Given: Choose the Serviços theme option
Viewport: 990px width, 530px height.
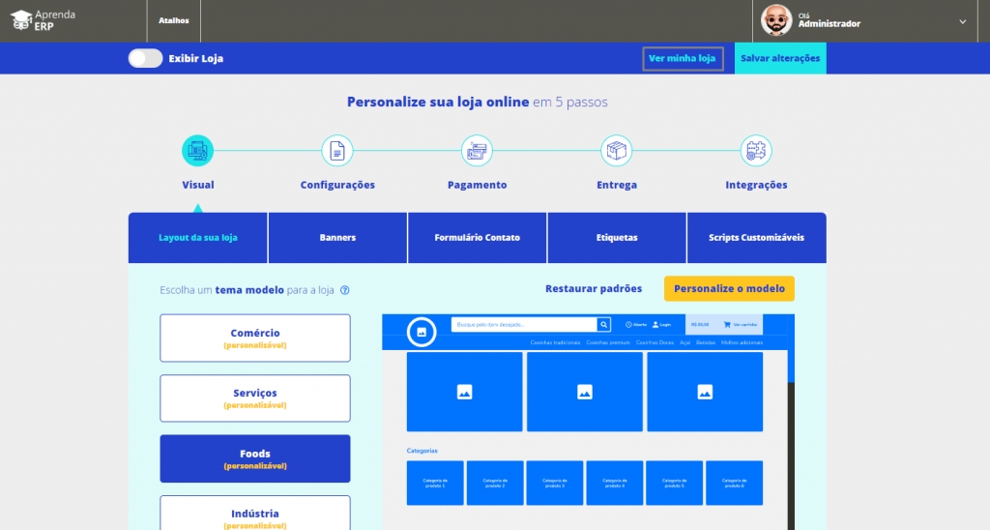Looking at the screenshot, I should click(x=255, y=398).
